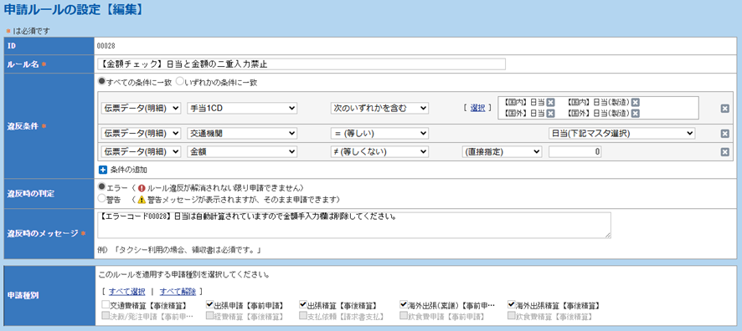The width and height of the screenshot is (742, 331).
Task: Click the 決裁/発注申請【事前申… disabled checkbox
Action: (x=106, y=315)
